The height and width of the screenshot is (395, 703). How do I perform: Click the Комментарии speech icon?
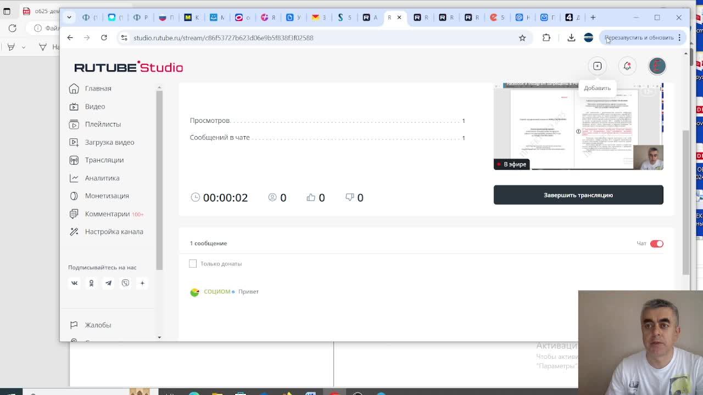pyautogui.click(x=74, y=214)
